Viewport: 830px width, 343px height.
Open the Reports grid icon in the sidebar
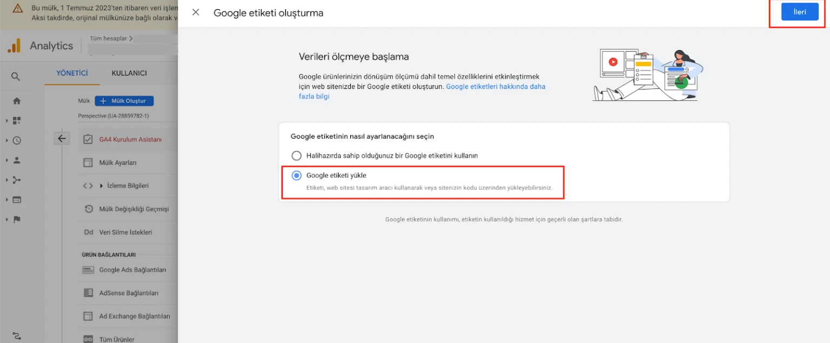click(17, 120)
